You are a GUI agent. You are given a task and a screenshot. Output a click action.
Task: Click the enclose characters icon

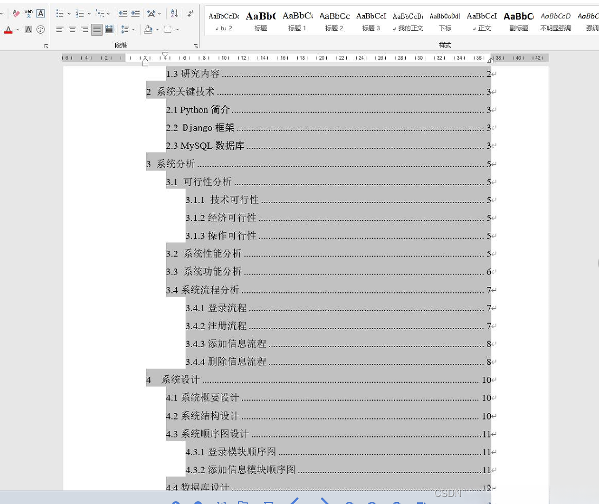tap(41, 29)
